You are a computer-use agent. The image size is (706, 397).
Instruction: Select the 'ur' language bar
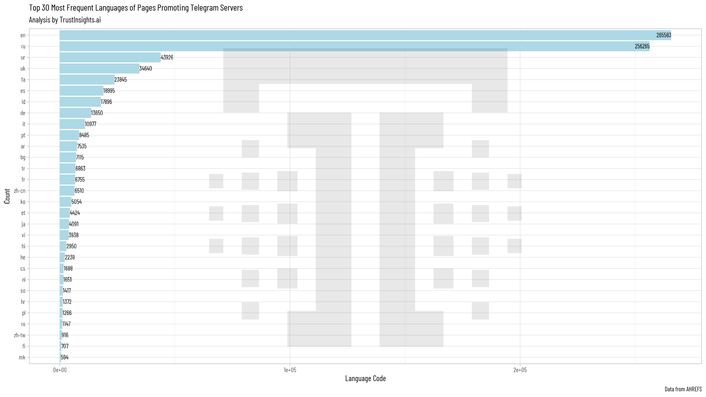click(110, 57)
